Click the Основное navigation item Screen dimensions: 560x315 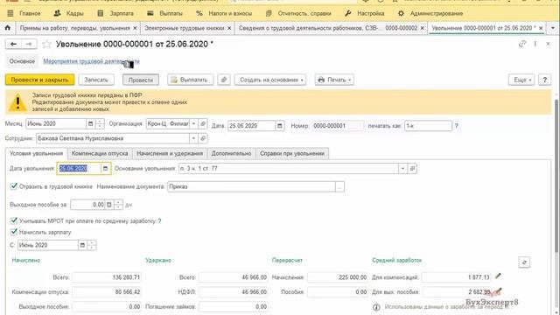(x=22, y=61)
